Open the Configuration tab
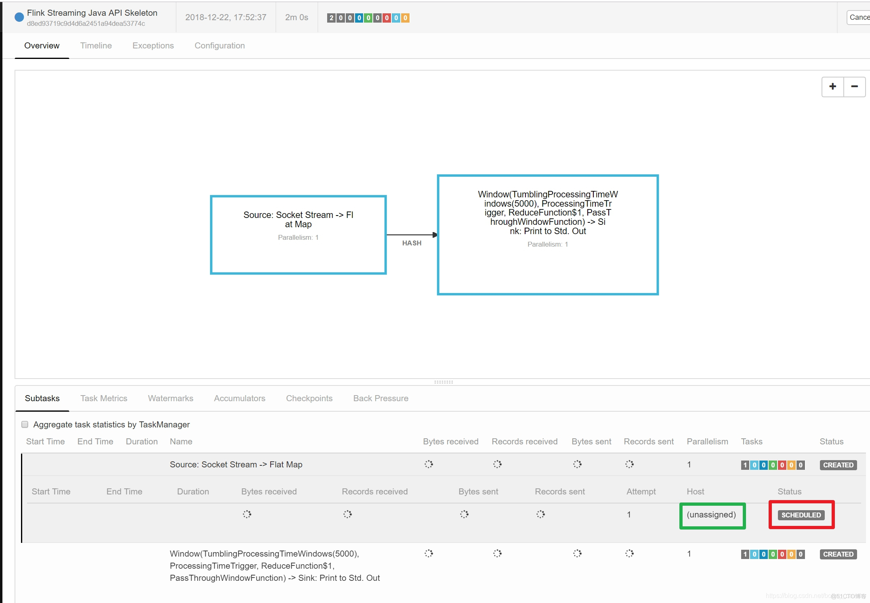870x603 pixels. point(219,46)
